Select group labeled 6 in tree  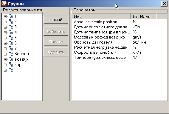(x=15, y=43)
